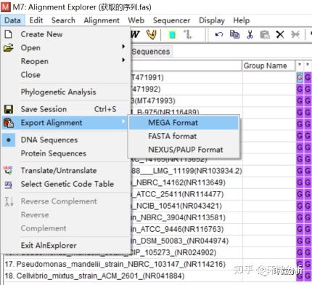Click the Reverse Complement icon

[9, 201]
